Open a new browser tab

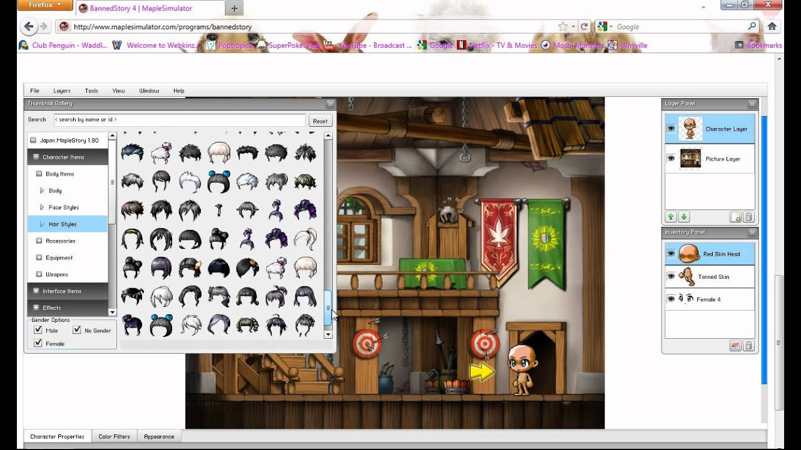(234, 9)
